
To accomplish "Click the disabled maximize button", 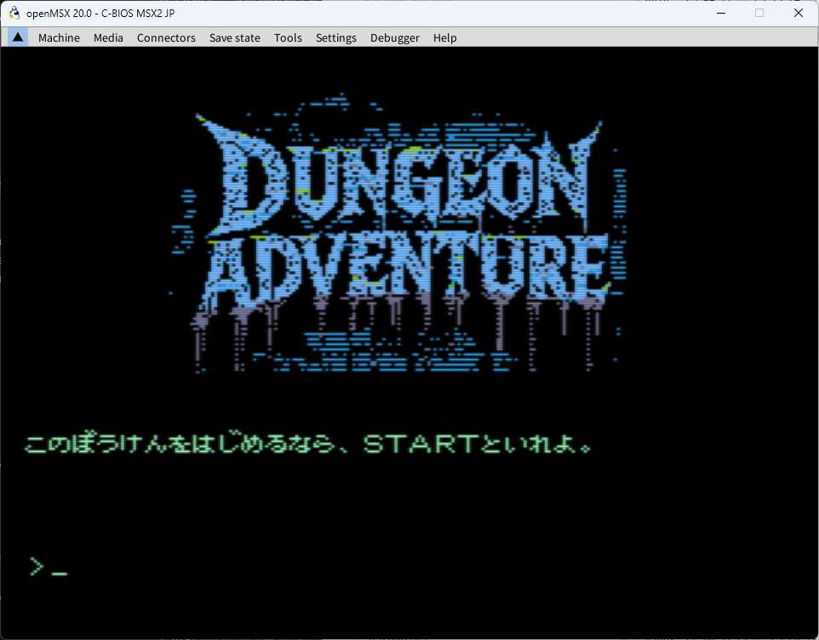I will pyautogui.click(x=759, y=13).
